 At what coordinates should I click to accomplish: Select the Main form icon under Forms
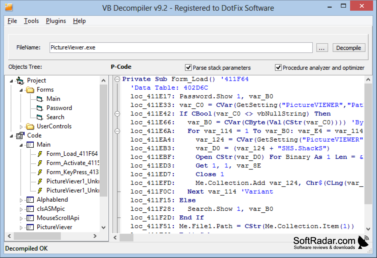40,99
